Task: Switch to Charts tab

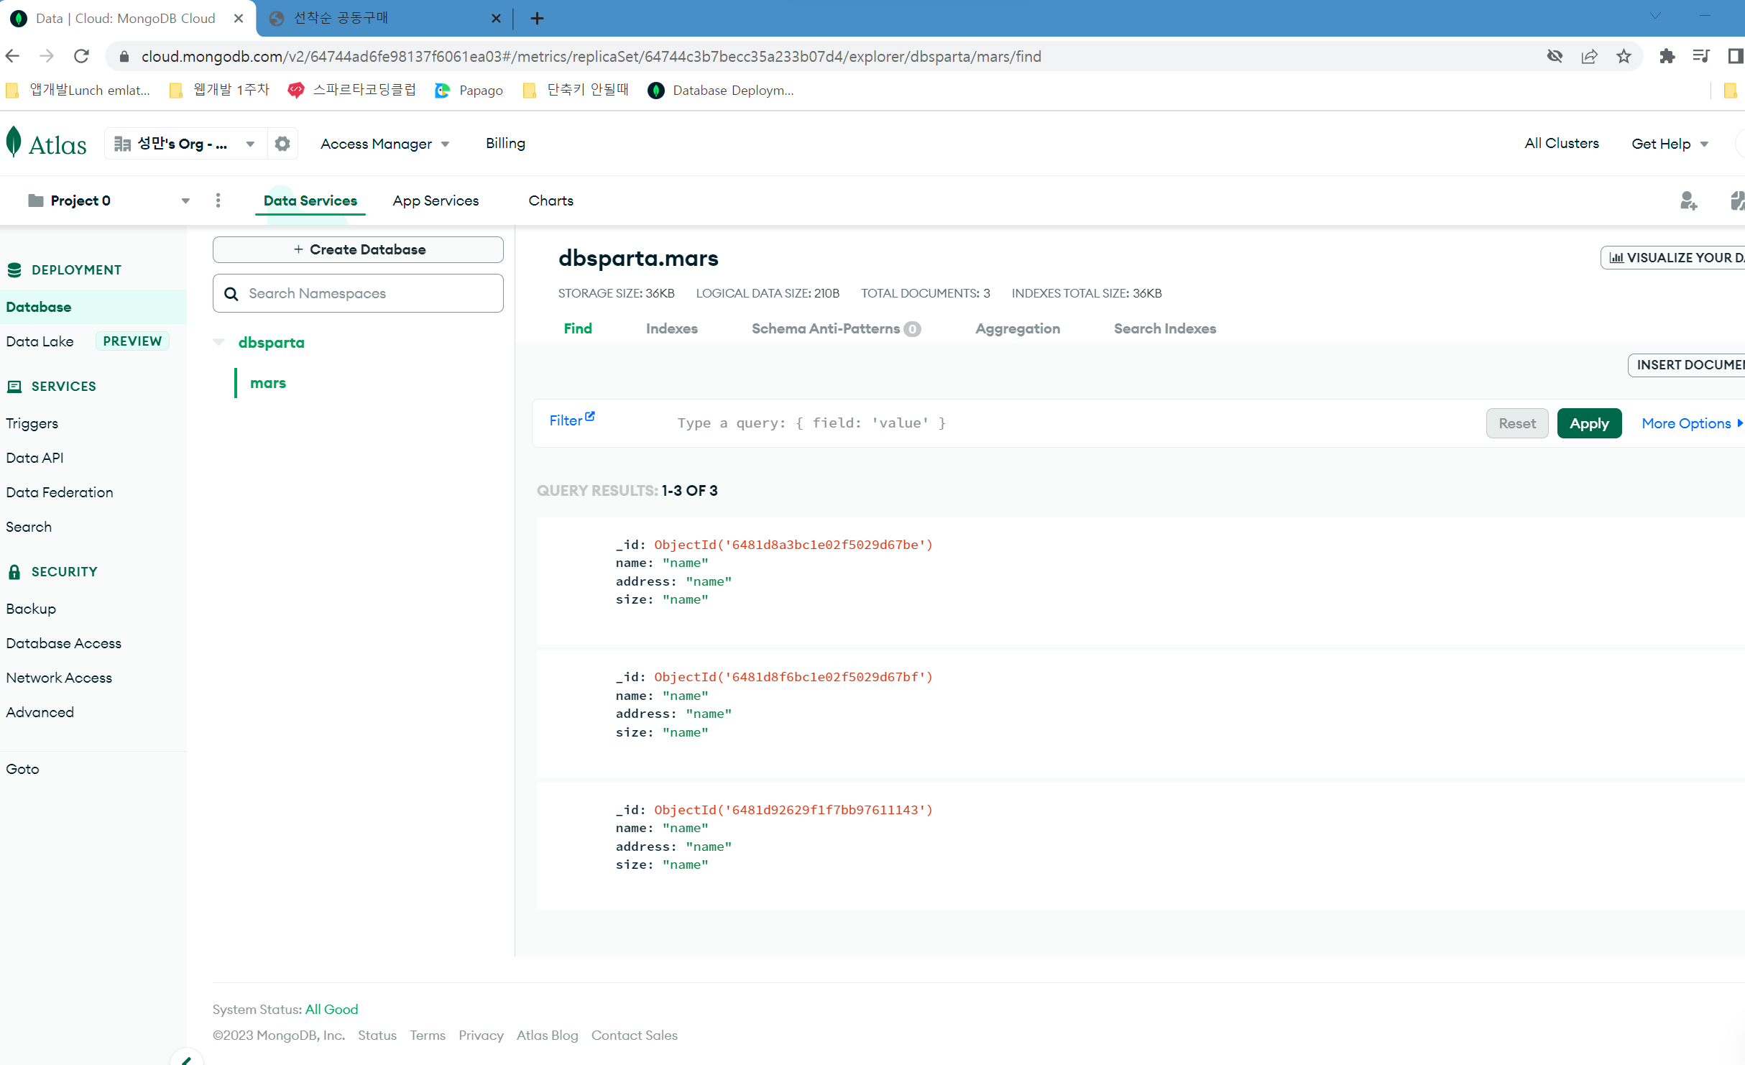Action: coord(551,200)
